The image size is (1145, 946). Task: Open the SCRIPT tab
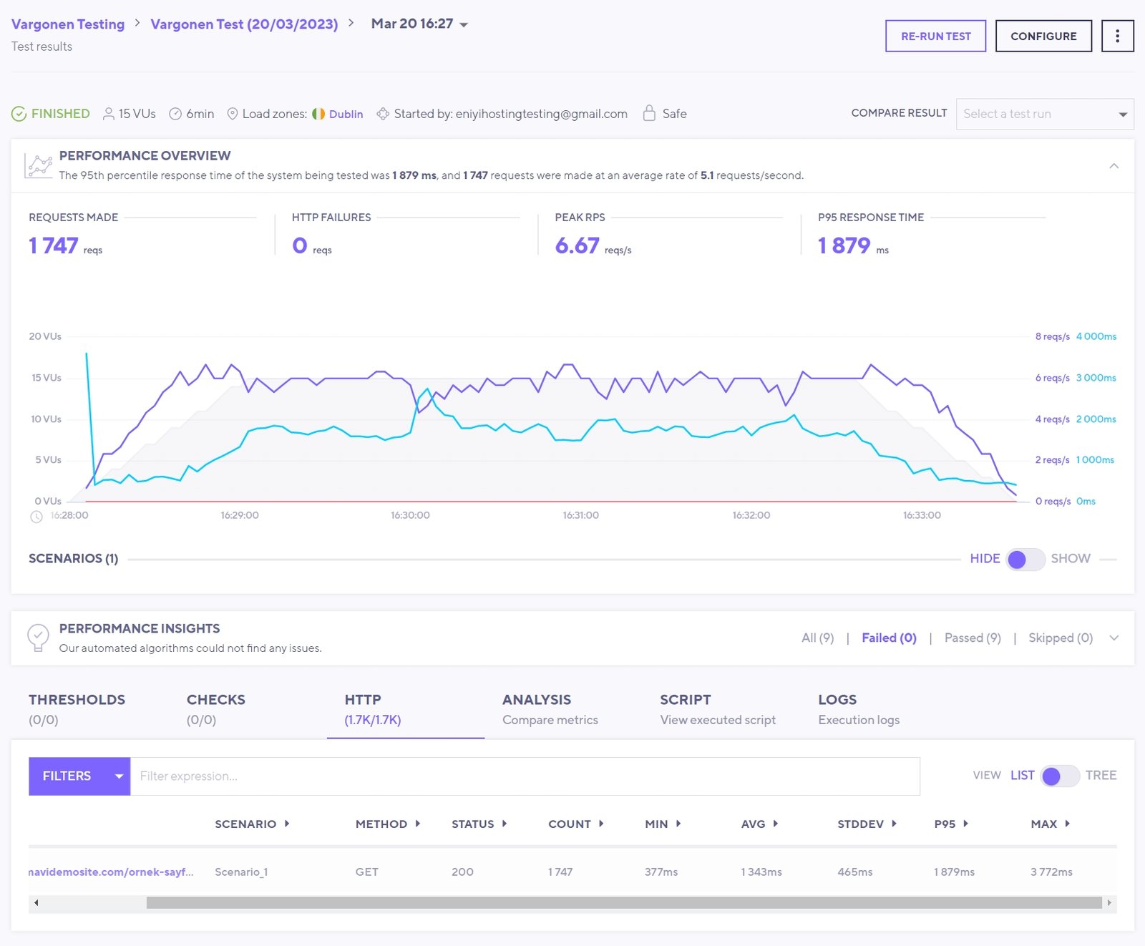(x=717, y=709)
